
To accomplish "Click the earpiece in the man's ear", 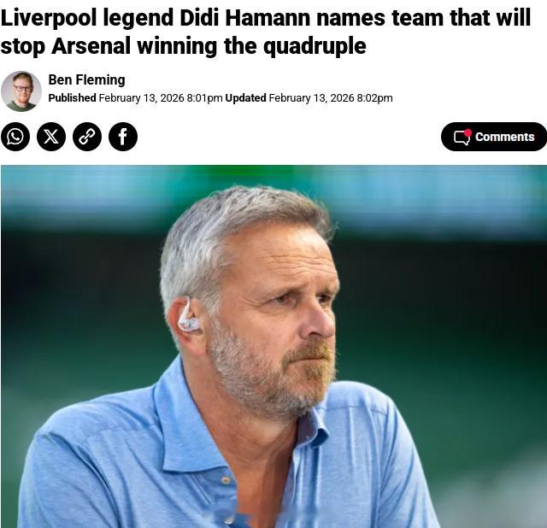I will [188, 317].
